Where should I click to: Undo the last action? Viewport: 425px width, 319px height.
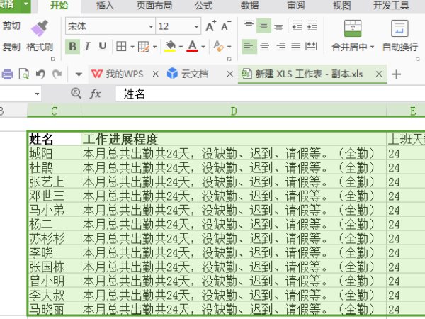(40, 74)
